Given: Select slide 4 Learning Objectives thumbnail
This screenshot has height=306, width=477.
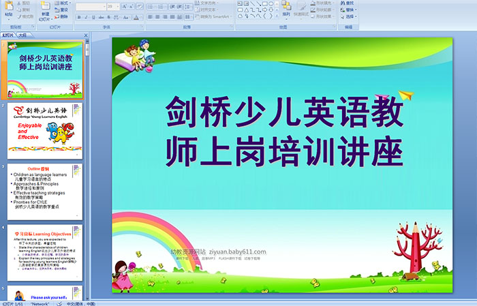Looking at the screenshot, I should 45,252.
